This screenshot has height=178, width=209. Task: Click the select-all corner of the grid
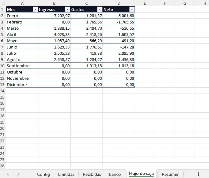pos(3,3)
